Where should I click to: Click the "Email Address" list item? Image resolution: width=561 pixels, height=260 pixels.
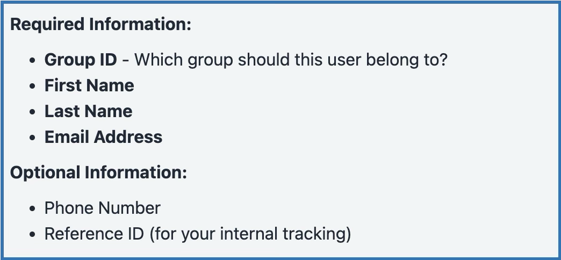click(103, 137)
